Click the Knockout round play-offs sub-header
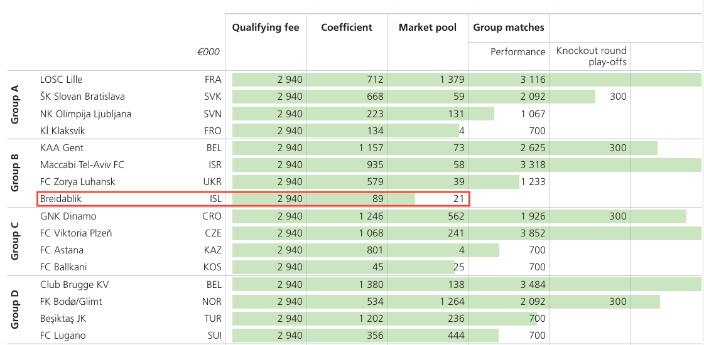Image resolution: width=704 pixels, height=345 pixels. 592,56
